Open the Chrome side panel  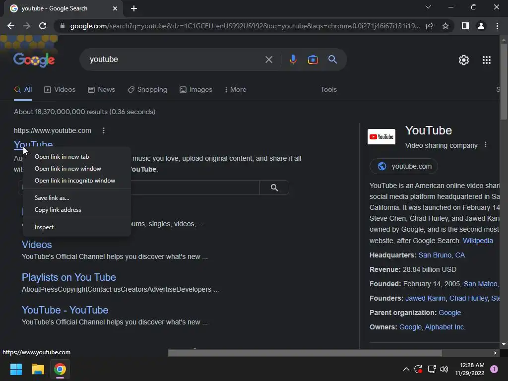click(465, 26)
